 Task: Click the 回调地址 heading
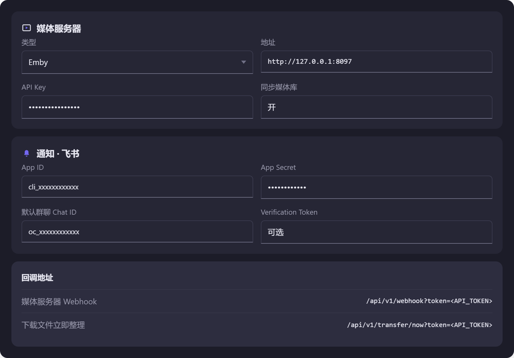point(37,278)
